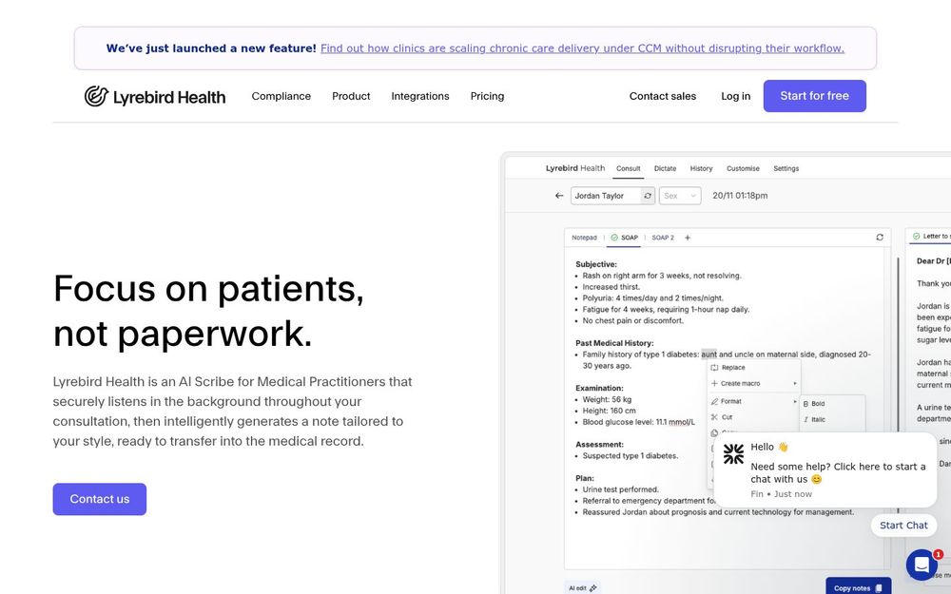
Task: Click the Lyrebird Health logo inside app preview
Action: 575,168
